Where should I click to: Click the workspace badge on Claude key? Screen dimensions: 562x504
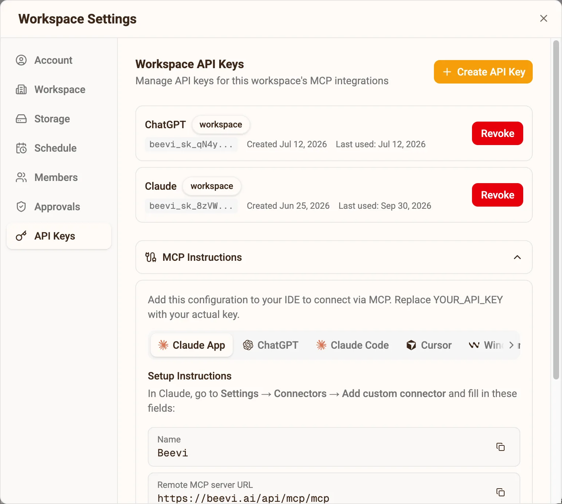212,186
